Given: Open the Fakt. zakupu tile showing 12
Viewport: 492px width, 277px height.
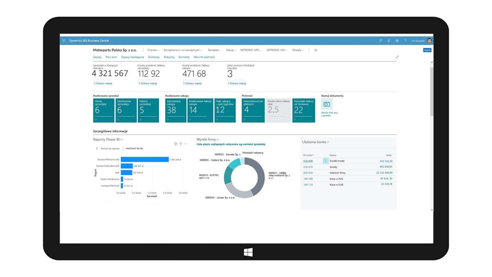Looking at the screenshot, I should (x=225, y=110).
